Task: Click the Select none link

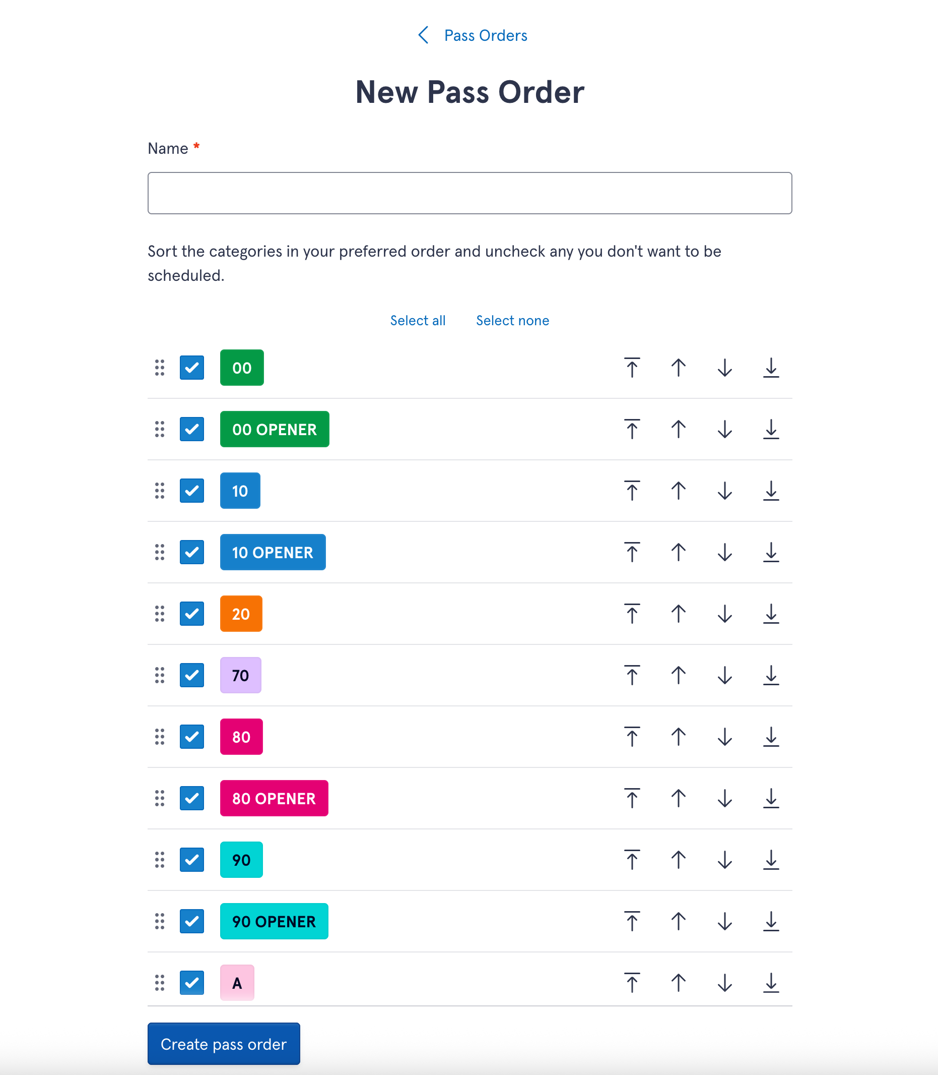Action: tap(512, 321)
